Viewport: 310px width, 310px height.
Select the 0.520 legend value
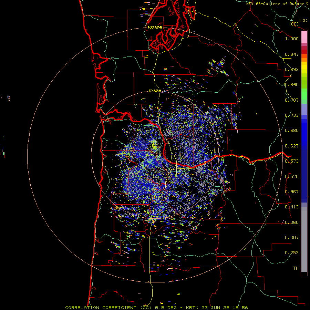292,177
